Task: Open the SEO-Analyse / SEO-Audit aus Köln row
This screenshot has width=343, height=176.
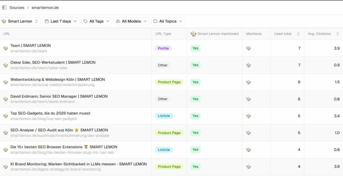Action: coord(171,133)
